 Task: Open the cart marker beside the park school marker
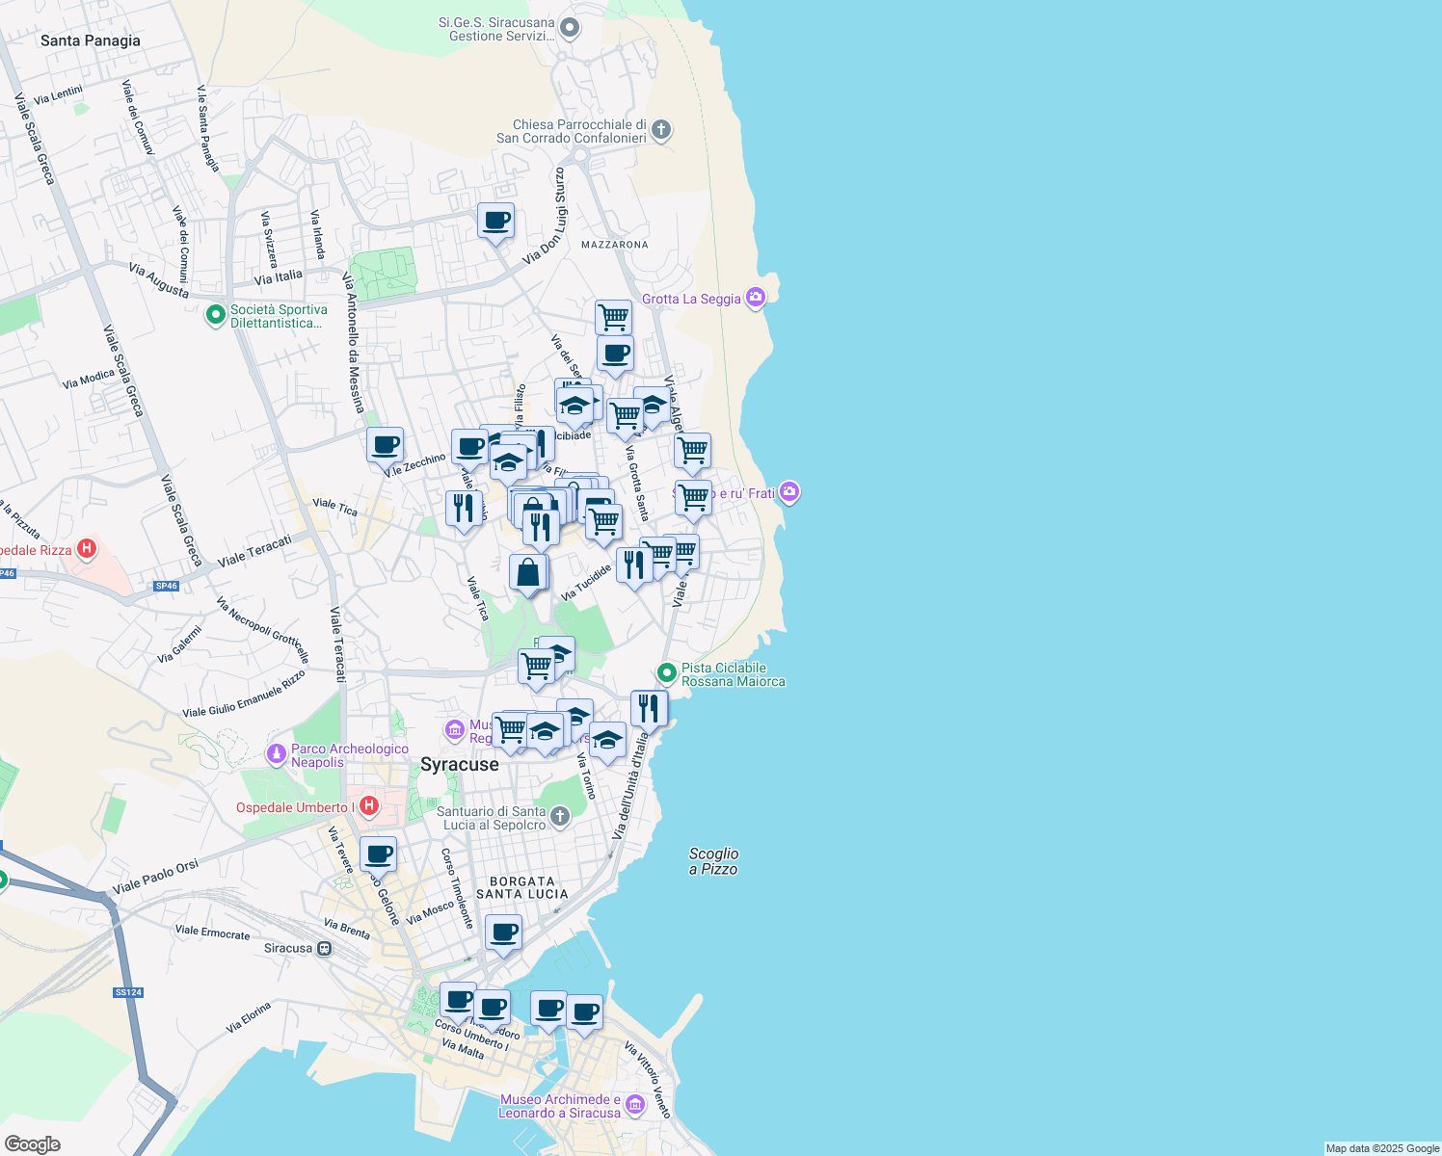click(x=537, y=668)
